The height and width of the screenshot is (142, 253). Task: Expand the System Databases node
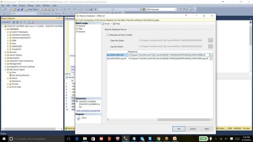click(x=8, y=32)
